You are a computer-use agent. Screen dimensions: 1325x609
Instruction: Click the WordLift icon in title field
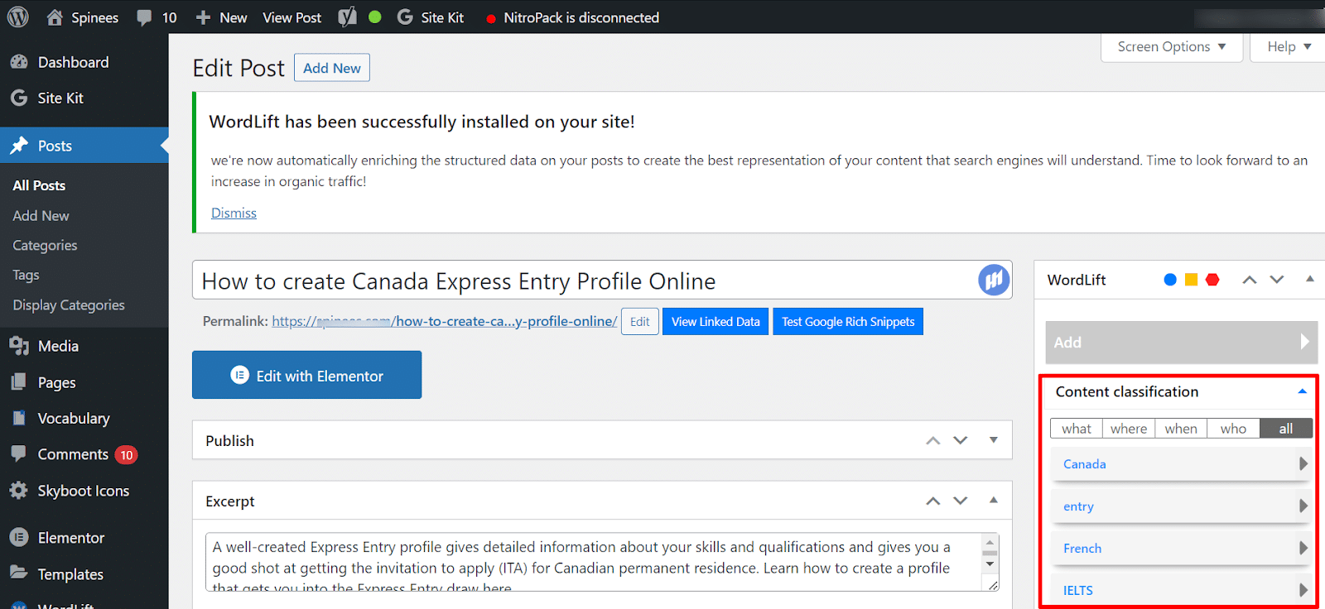click(994, 280)
